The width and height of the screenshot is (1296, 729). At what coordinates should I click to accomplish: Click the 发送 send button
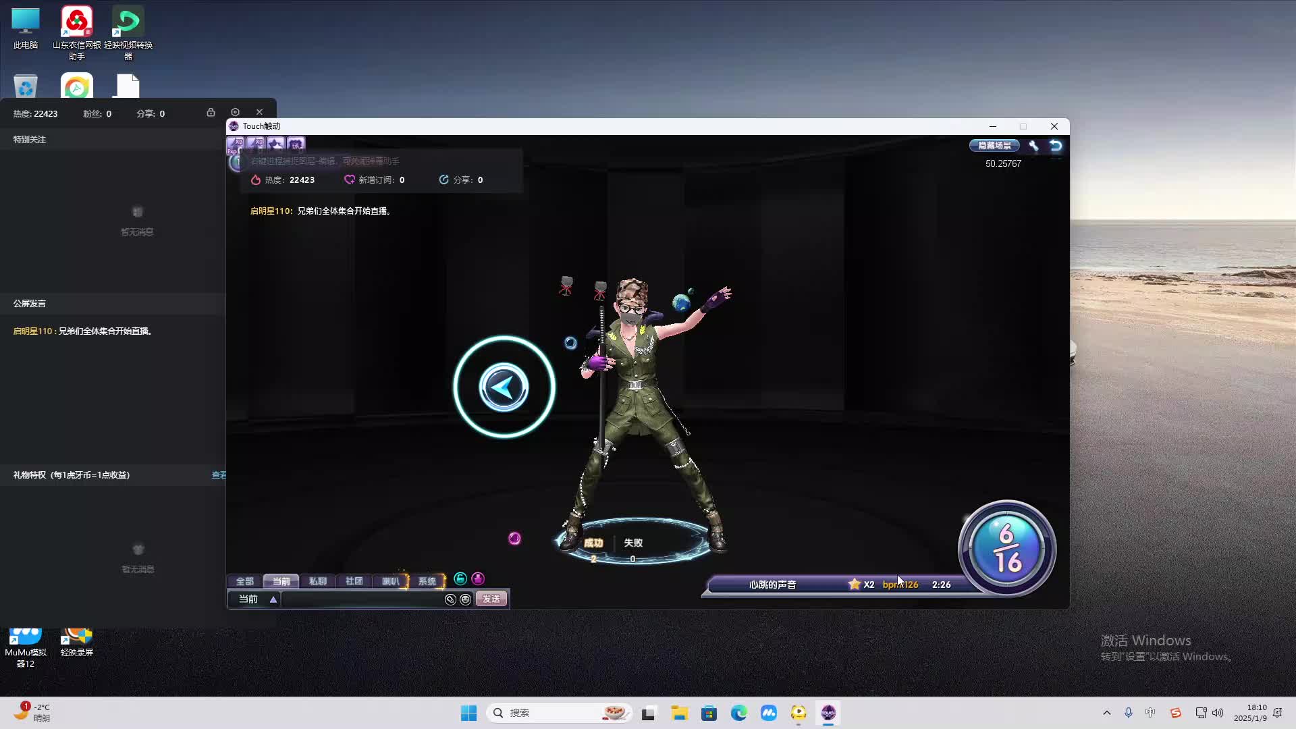point(491,599)
